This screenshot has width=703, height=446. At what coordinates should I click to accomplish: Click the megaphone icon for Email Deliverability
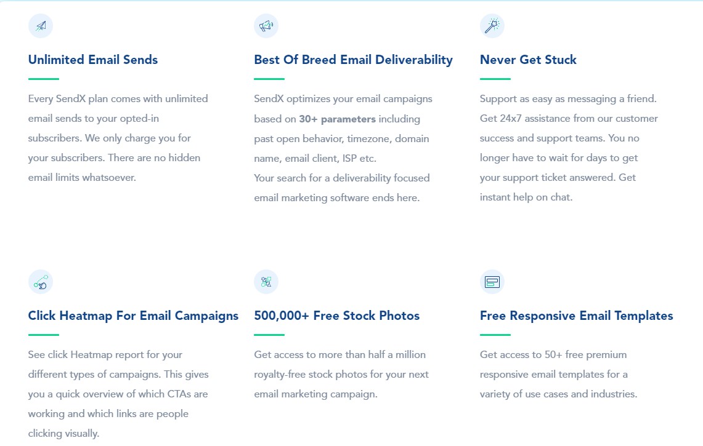pos(266,26)
